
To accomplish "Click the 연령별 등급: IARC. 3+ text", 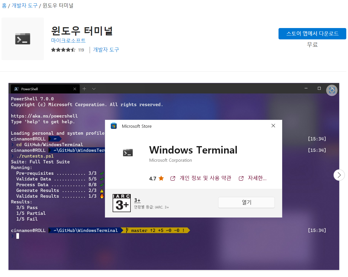I will click(151, 207).
